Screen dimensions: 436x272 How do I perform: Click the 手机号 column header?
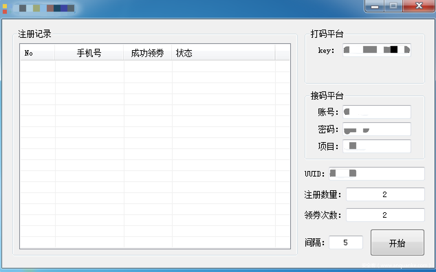(x=89, y=53)
